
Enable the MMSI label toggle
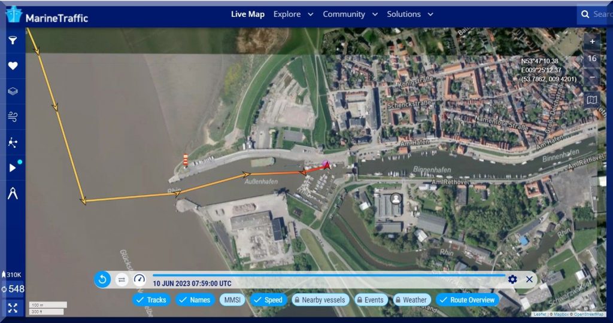232,300
